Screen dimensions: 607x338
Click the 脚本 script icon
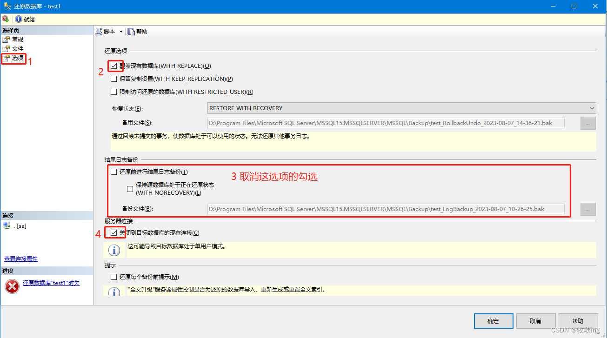pos(99,32)
